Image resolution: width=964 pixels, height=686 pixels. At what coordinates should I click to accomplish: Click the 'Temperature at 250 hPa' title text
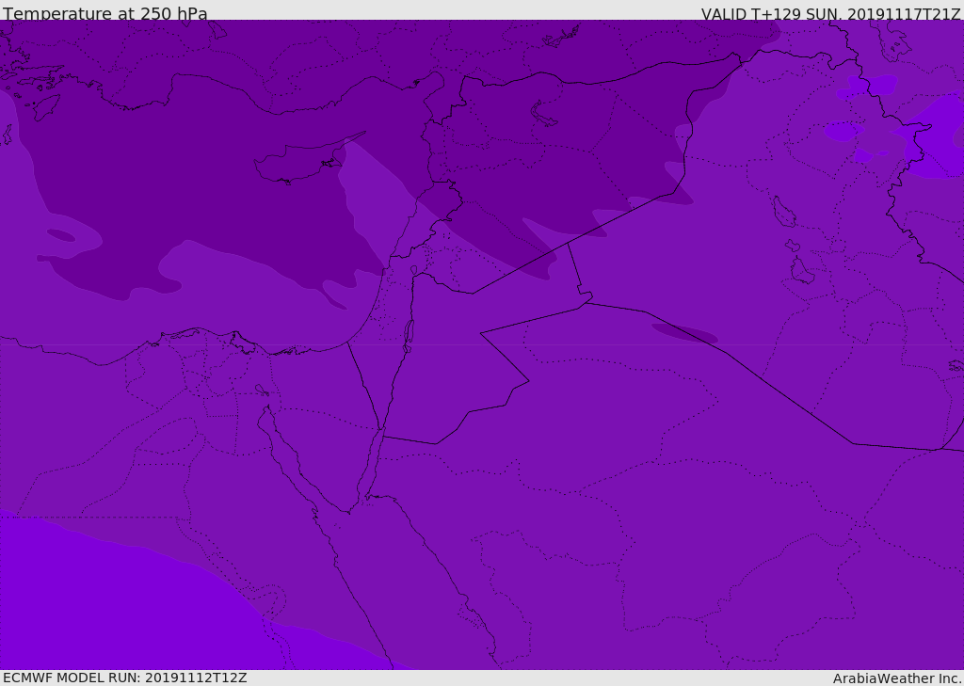click(x=105, y=13)
